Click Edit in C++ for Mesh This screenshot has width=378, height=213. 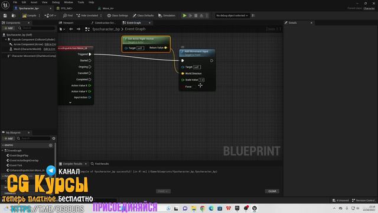point(50,49)
